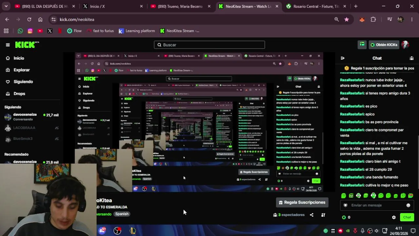Open the Learning platform bookmark
Screen dimensions: 419x236
137,31
